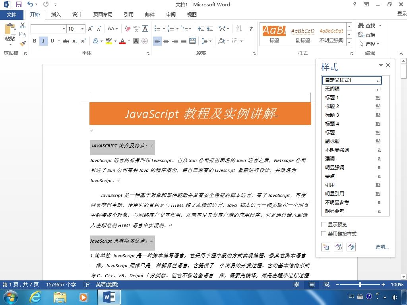Switch to the 插入 tab

(x=56, y=15)
